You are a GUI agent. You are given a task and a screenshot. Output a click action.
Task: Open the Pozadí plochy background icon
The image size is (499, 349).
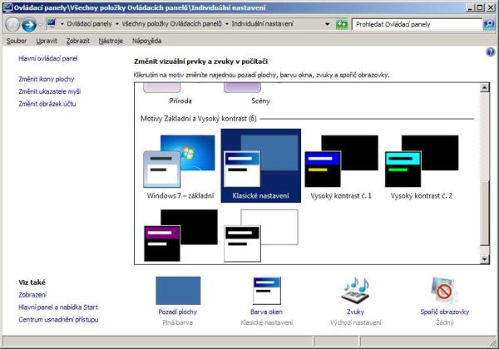[x=178, y=291]
